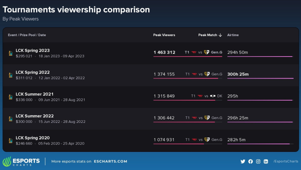Click League icon beside LCK Summer 2022

click(x=10, y=119)
